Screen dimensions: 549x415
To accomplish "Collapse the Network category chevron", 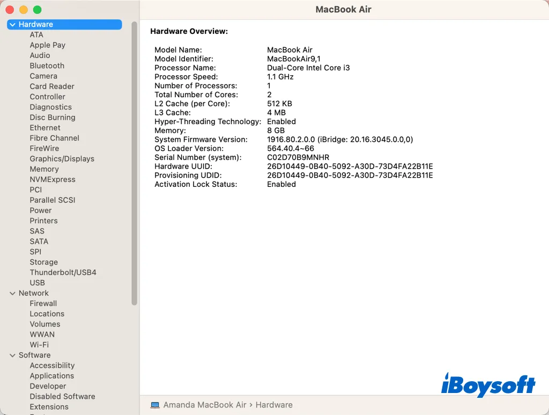I will pos(12,293).
